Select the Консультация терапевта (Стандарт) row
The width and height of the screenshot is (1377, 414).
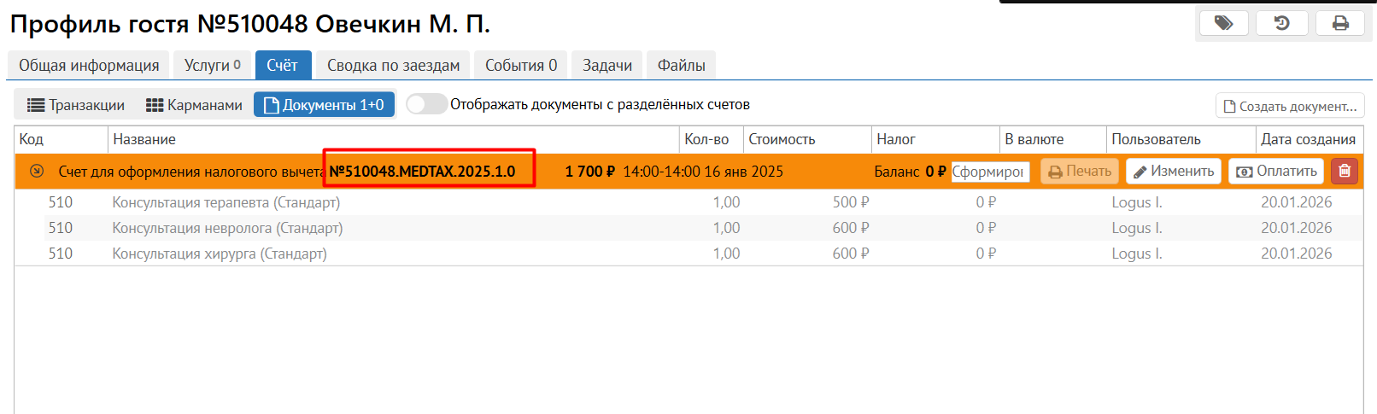tap(688, 202)
